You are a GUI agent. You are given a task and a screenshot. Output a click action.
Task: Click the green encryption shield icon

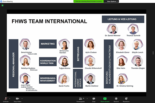(2, 5)
